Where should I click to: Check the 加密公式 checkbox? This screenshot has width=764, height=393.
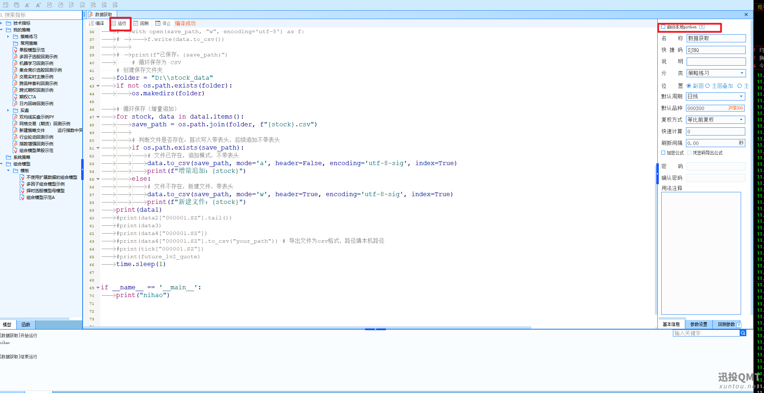pyautogui.click(x=663, y=153)
